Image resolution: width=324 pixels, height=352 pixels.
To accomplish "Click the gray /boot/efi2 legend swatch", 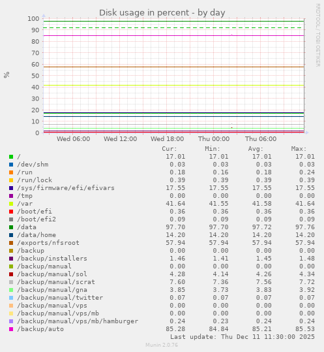I will (x=11, y=219).
